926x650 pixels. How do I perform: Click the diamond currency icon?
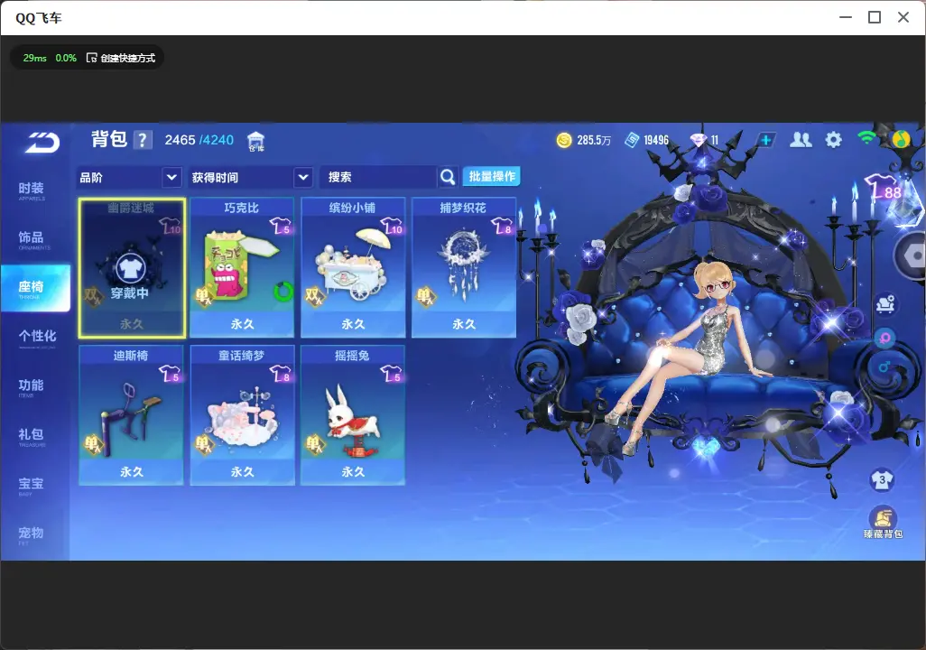[699, 140]
